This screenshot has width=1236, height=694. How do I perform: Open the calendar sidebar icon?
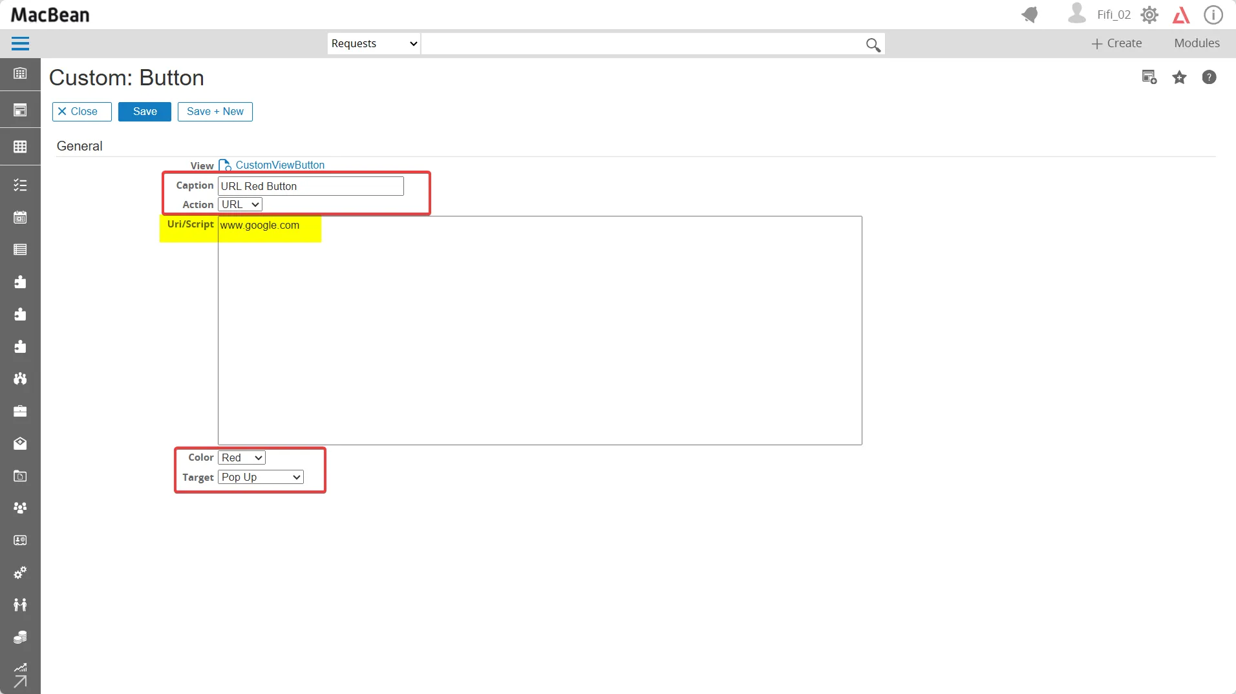pyautogui.click(x=20, y=217)
